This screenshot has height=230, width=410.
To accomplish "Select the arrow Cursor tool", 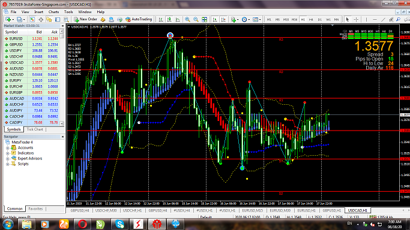I will tap(348, 20).
